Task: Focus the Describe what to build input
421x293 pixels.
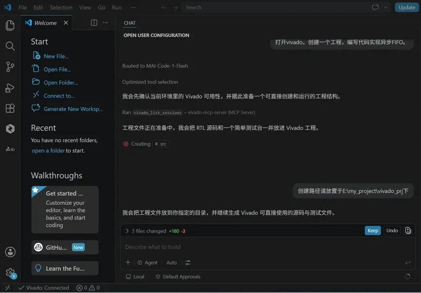Action: (267, 247)
